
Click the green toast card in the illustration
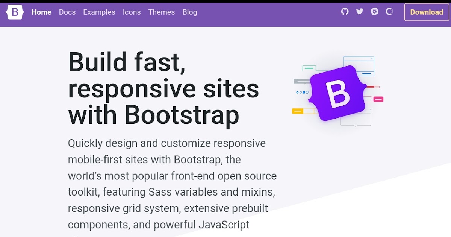309,68
